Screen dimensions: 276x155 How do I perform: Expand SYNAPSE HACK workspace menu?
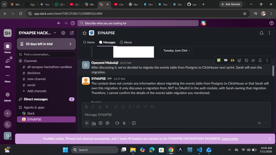[37, 33]
